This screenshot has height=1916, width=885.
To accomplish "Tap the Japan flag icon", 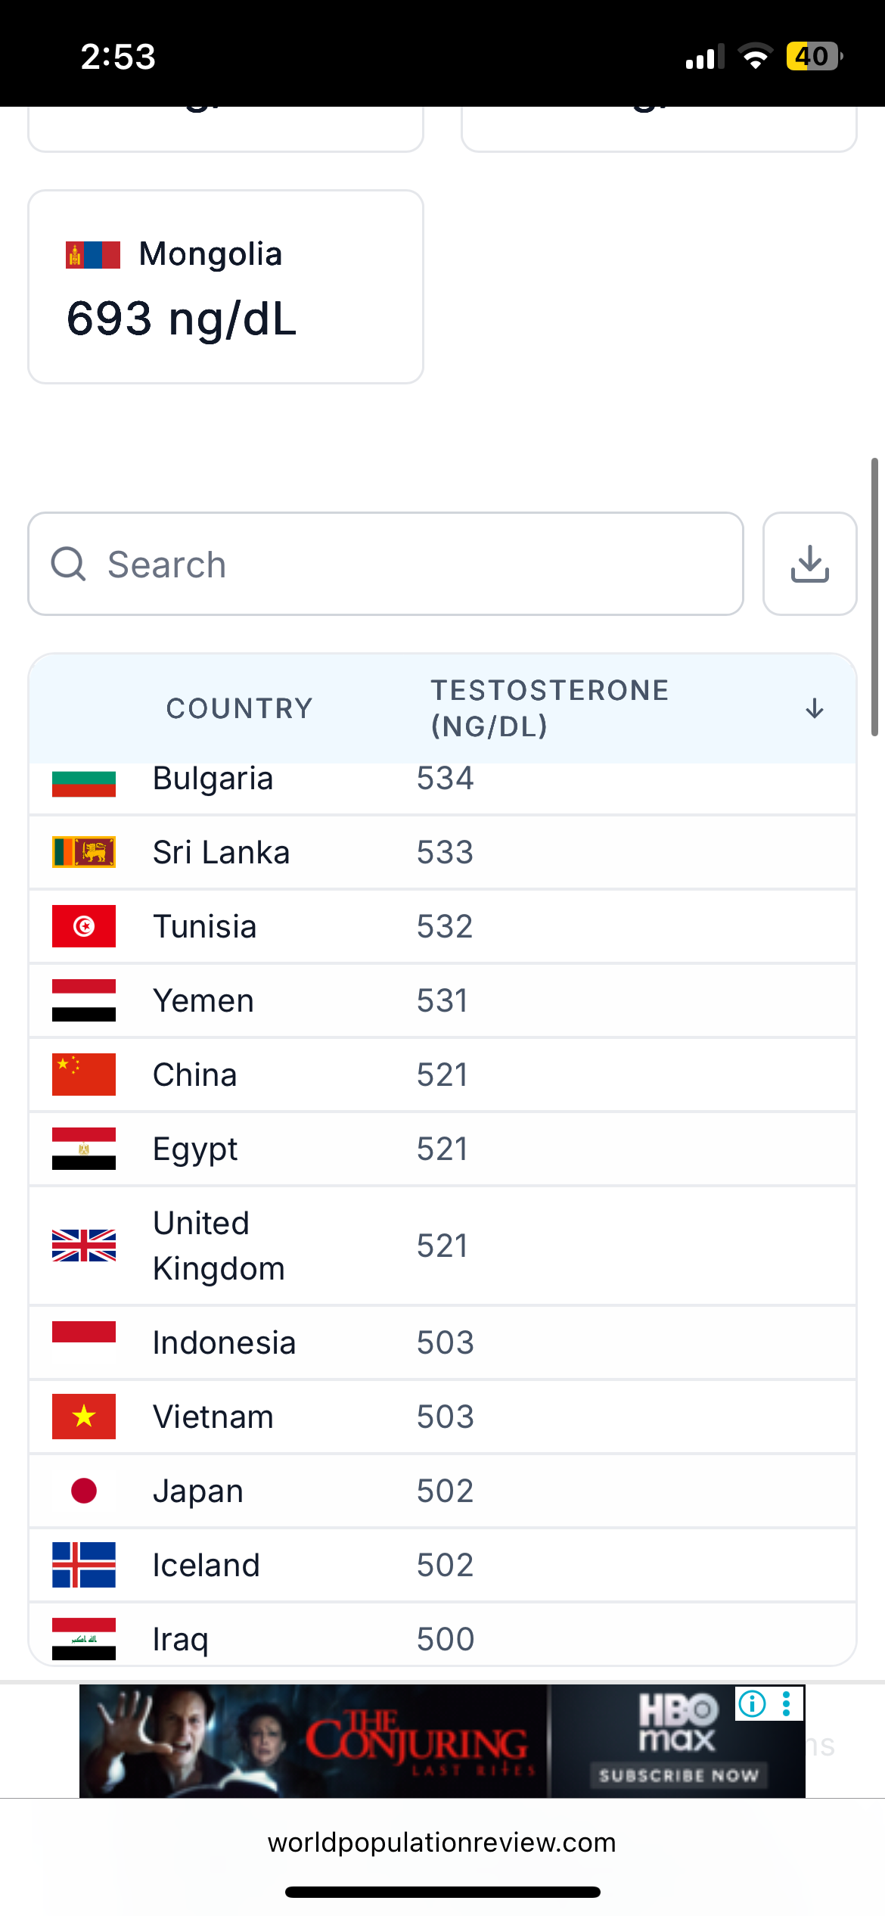I will (x=84, y=1491).
